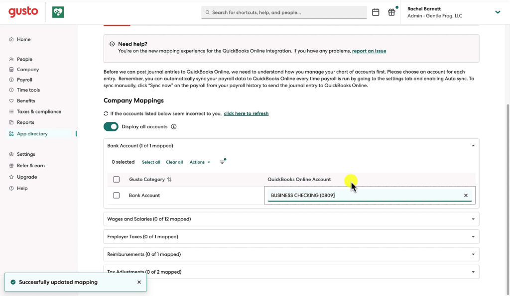Check the Bank Account row checkbox
Image resolution: width=510 pixels, height=296 pixels.
pos(116,195)
